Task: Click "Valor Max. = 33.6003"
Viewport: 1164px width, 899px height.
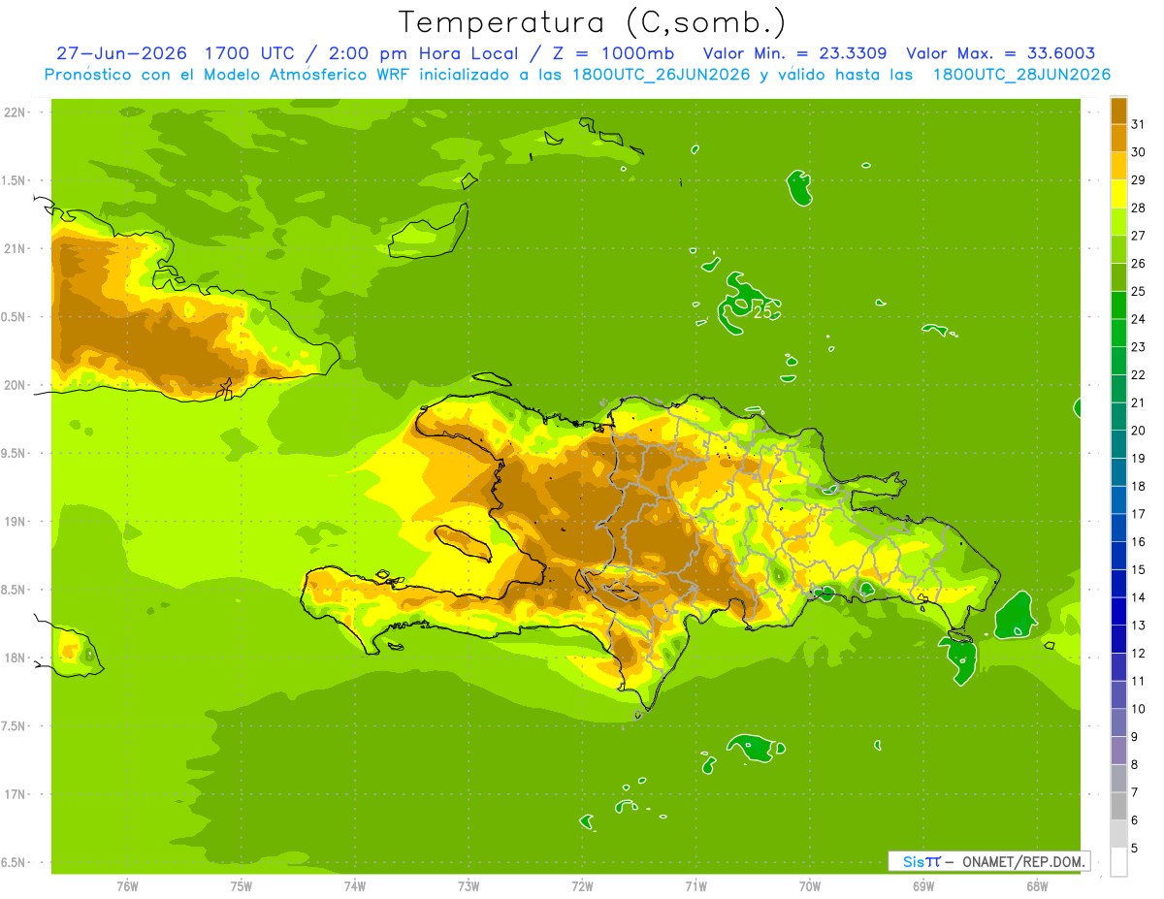Action: pyautogui.click(x=1001, y=53)
